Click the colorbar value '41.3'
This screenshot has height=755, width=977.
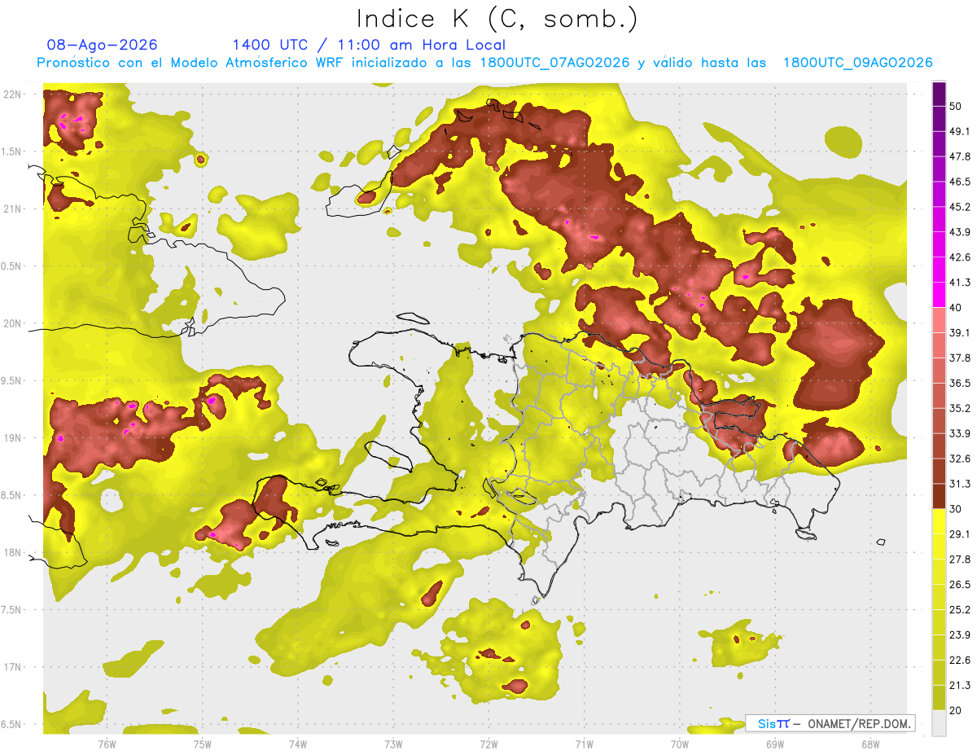coord(960,283)
